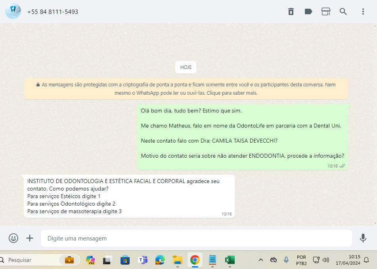Image resolution: width=377 pixels, height=269 pixels.
Task: Open notifications bell icon
Action: (x=366, y=260)
